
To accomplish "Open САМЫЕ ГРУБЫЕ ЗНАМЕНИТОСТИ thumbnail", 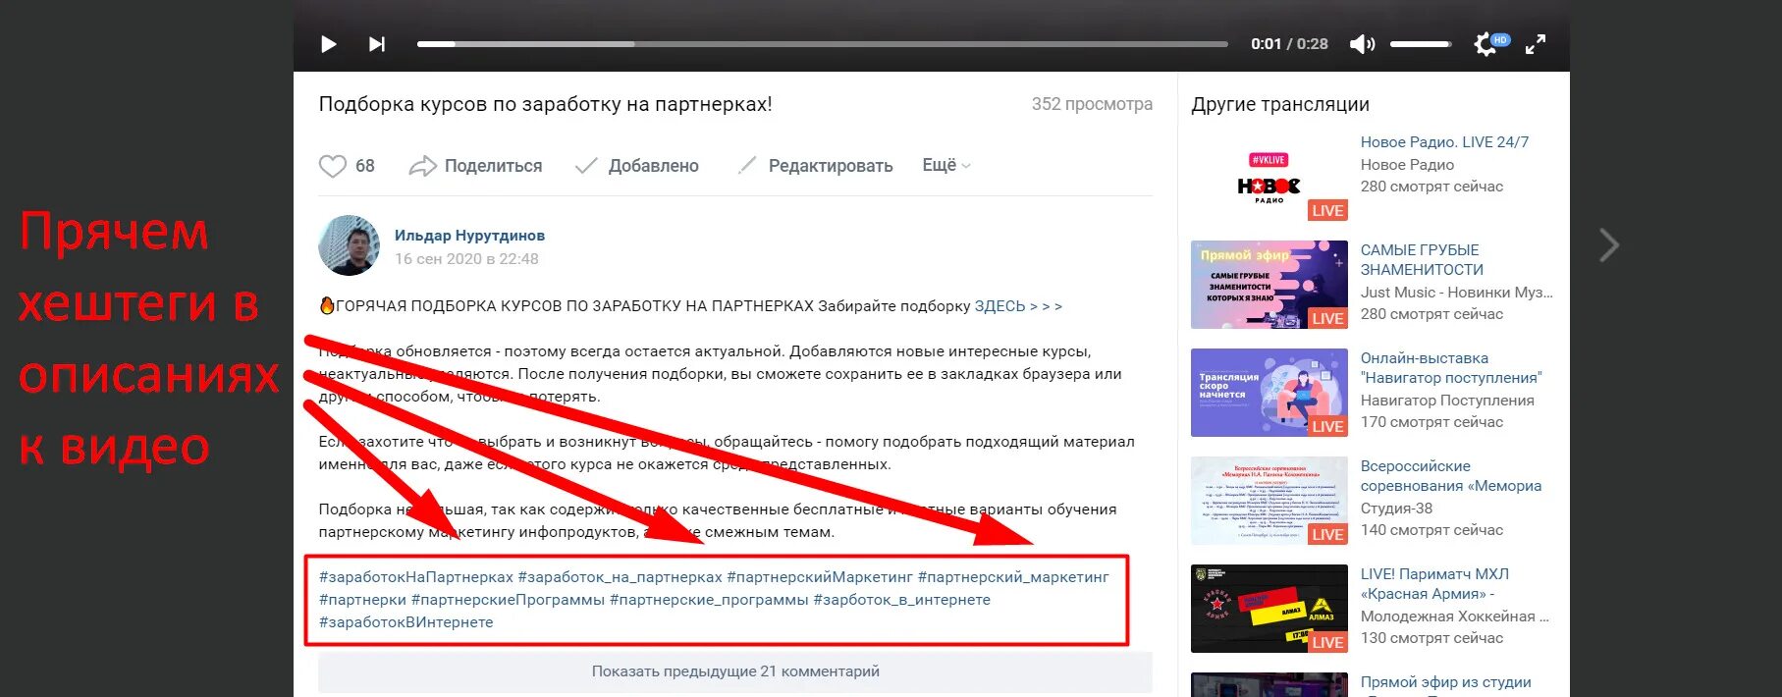I will click(1269, 285).
